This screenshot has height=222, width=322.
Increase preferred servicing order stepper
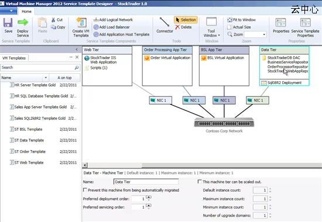click(x=149, y=206)
